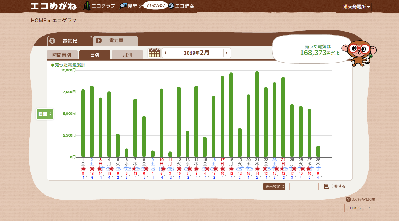This screenshot has width=399, height=221.
Task: Click the weather icon for day 20
Action: click(x=249, y=169)
